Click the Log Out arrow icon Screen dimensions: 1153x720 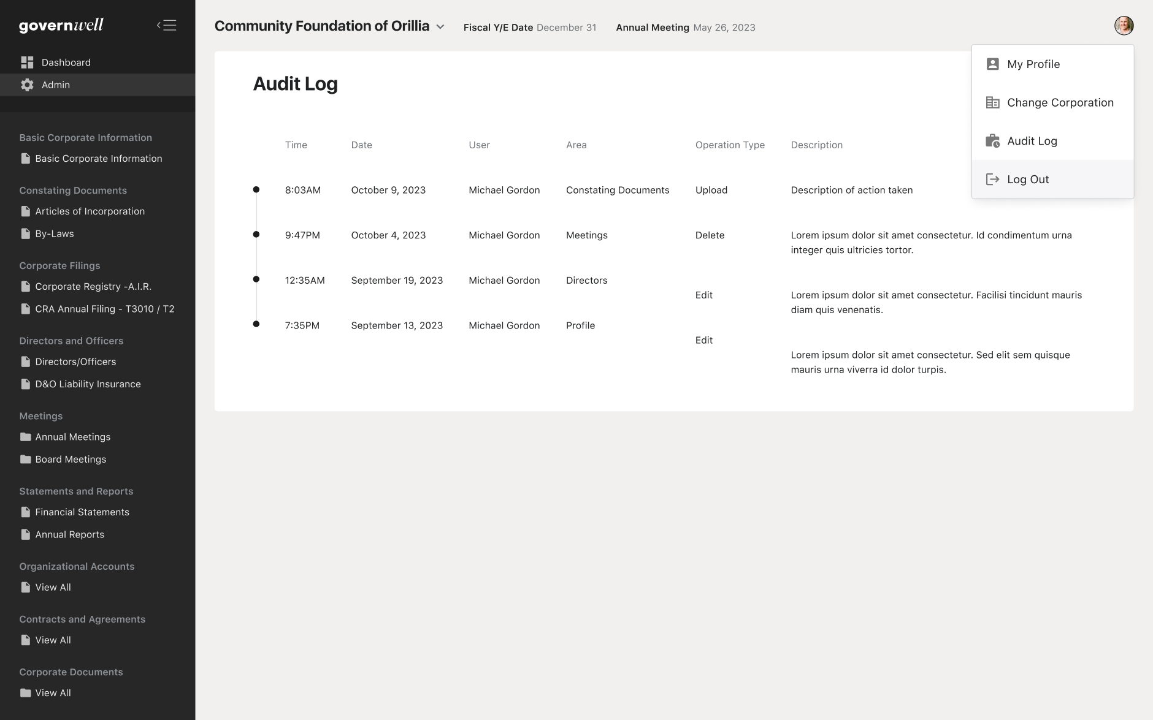[992, 180]
